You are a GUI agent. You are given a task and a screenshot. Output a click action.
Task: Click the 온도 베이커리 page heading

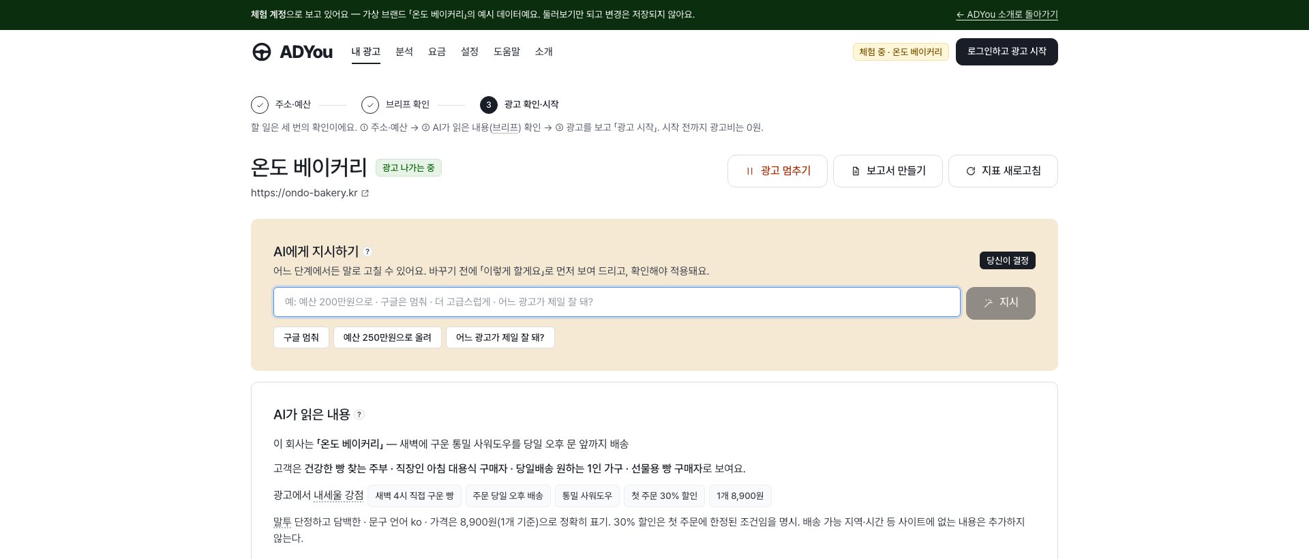point(309,167)
